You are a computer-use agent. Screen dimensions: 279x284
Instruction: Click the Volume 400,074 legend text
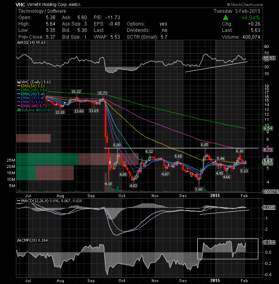tap(35, 110)
